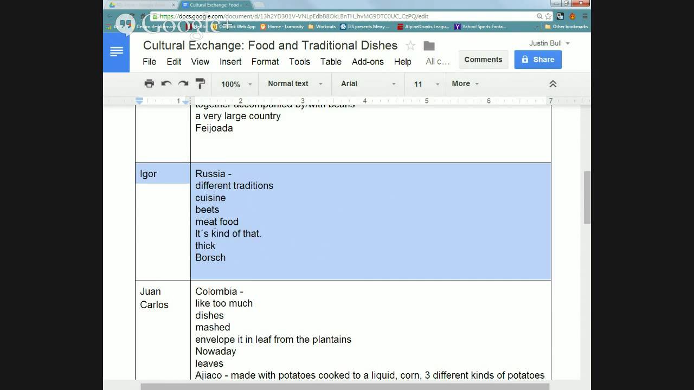Open the File menu
The image size is (694, 390).
[x=149, y=62]
